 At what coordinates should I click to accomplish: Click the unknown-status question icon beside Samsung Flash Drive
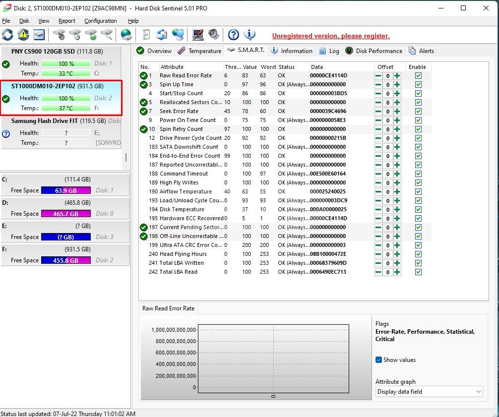(6, 133)
